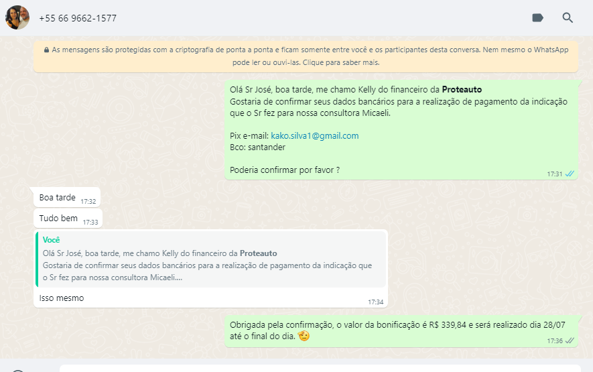The width and height of the screenshot is (593, 372).
Task: Click the 'Isso mesmo' reply text
Action: (62, 298)
